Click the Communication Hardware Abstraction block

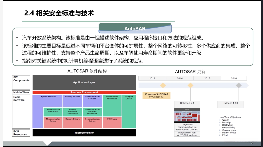click(x=92, y=112)
